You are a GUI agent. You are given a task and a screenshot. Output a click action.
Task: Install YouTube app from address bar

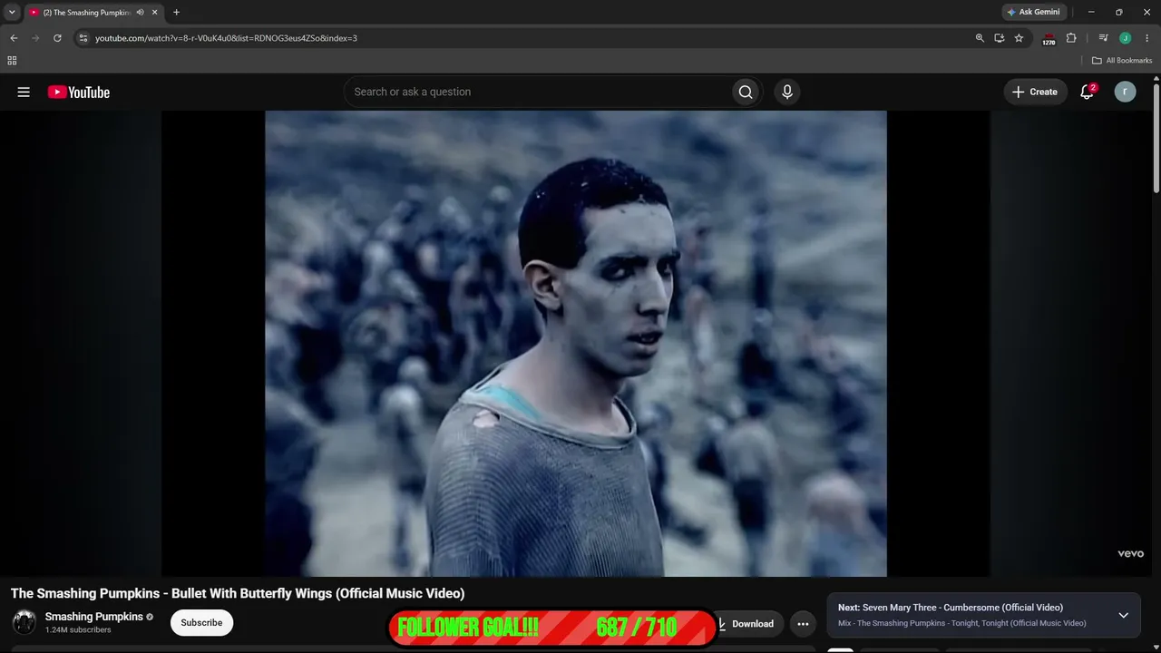point(999,38)
